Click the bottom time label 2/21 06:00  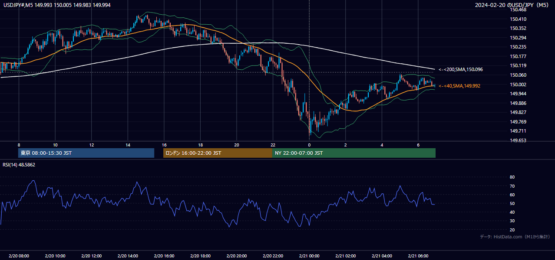pyautogui.click(x=418, y=256)
